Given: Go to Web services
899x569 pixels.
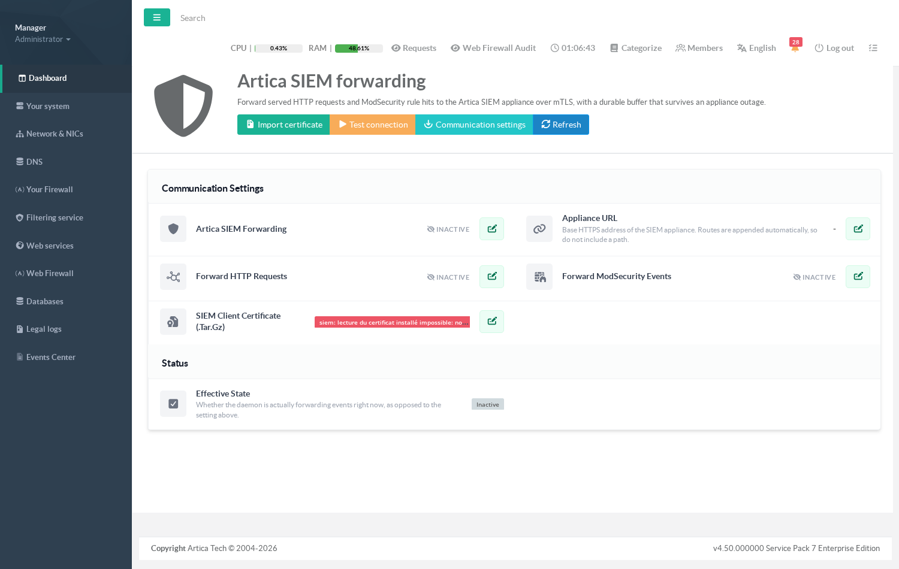Looking at the screenshot, I should (66, 246).
